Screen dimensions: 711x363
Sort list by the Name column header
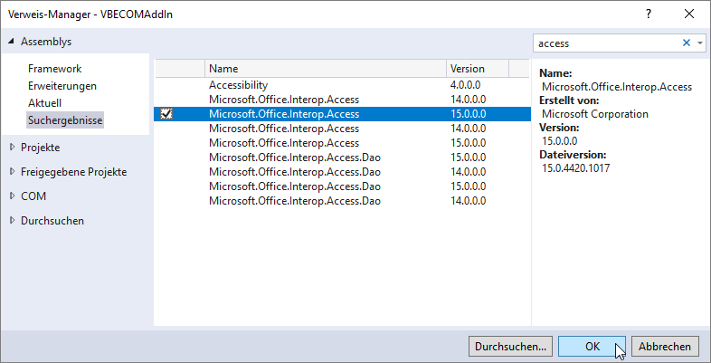pyautogui.click(x=326, y=69)
